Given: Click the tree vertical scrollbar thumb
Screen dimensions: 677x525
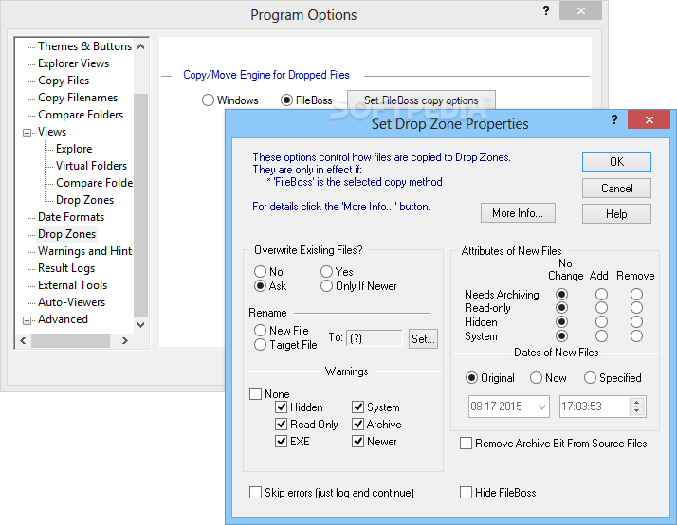Looking at the screenshot, I should tap(140, 205).
